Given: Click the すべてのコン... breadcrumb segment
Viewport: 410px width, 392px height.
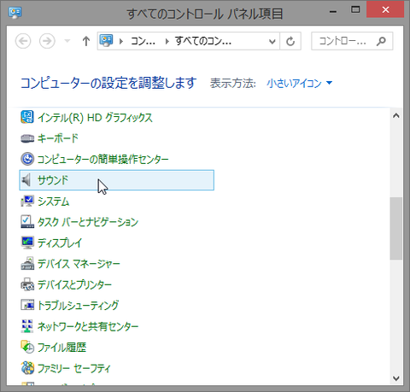Looking at the screenshot, I should 203,42.
